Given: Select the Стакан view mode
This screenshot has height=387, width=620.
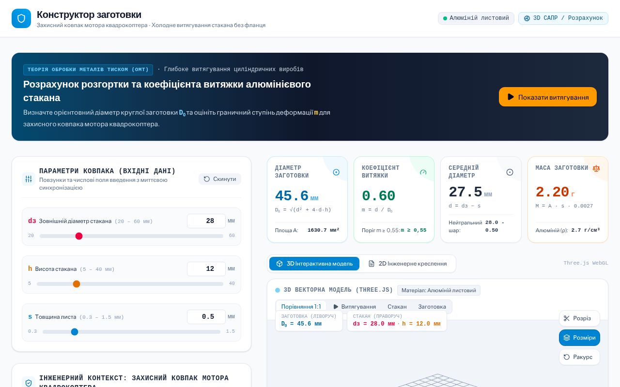Looking at the screenshot, I should (397, 307).
